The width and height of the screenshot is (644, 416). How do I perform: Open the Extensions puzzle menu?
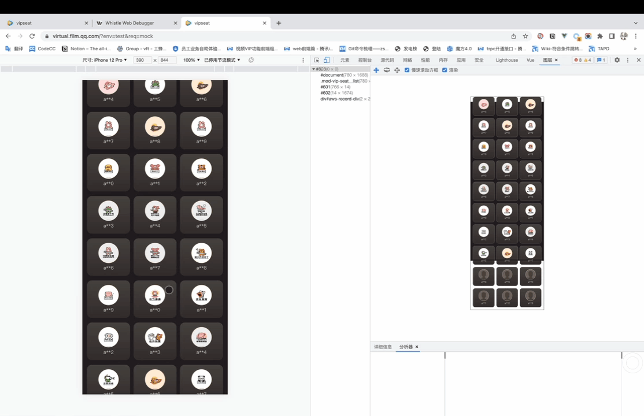pyautogui.click(x=600, y=36)
